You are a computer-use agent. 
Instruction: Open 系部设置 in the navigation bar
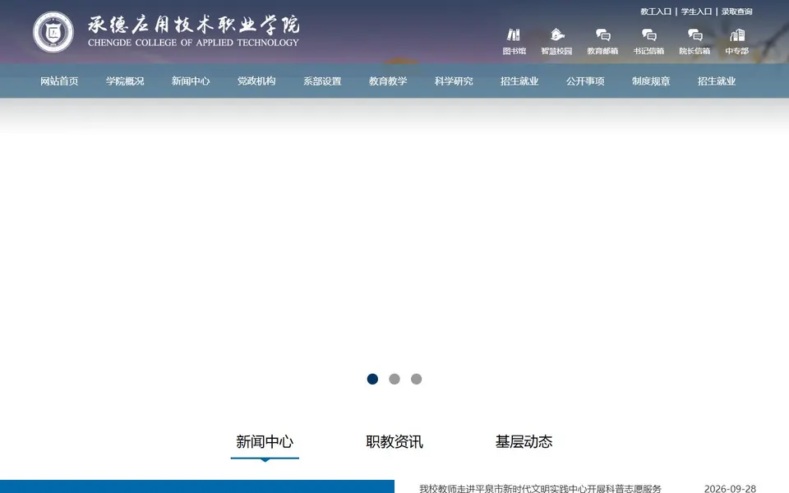click(x=322, y=81)
